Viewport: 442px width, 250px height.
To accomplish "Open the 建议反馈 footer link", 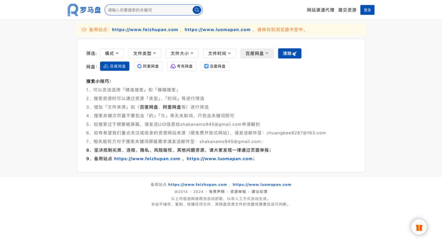I will (x=259, y=191).
